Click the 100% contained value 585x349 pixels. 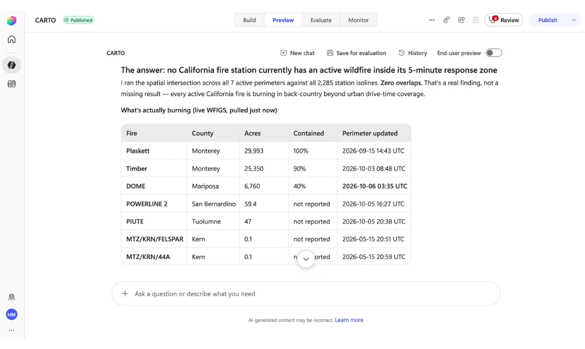tap(301, 150)
